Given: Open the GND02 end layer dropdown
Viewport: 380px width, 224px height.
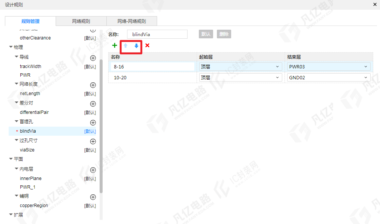Looking at the screenshot, I should (x=329, y=77).
